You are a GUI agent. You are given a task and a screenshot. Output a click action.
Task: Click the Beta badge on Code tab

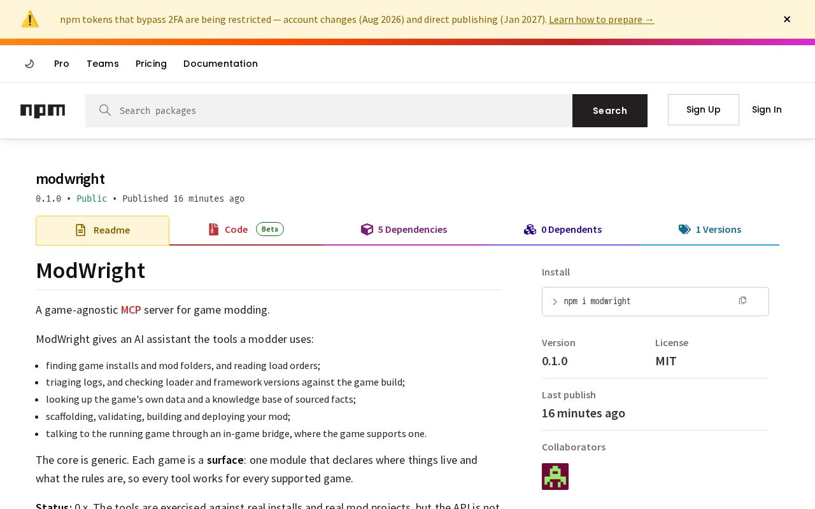[x=270, y=229]
